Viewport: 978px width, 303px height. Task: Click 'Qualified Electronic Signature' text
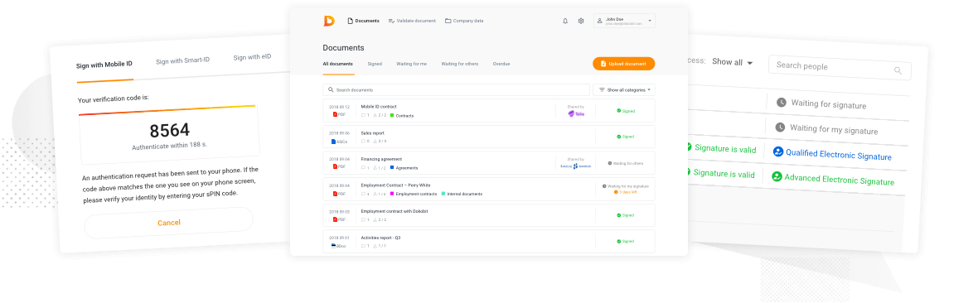coord(838,155)
